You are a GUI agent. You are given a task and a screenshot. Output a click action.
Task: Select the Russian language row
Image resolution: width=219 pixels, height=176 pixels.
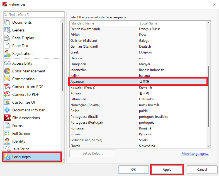138,134
